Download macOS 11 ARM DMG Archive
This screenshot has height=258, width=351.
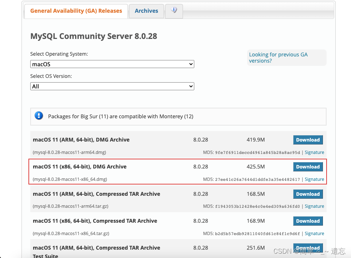click(x=308, y=140)
